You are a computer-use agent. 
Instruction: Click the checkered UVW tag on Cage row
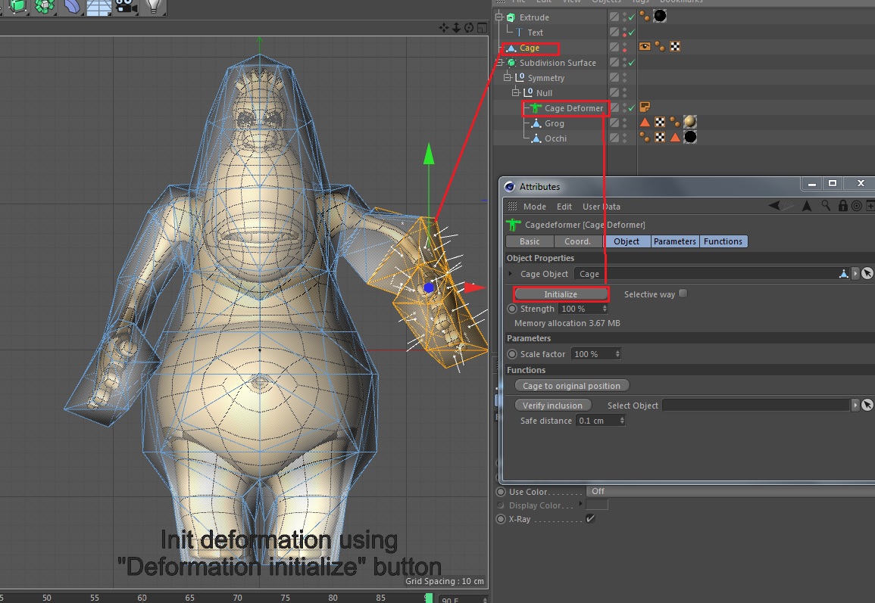675,46
